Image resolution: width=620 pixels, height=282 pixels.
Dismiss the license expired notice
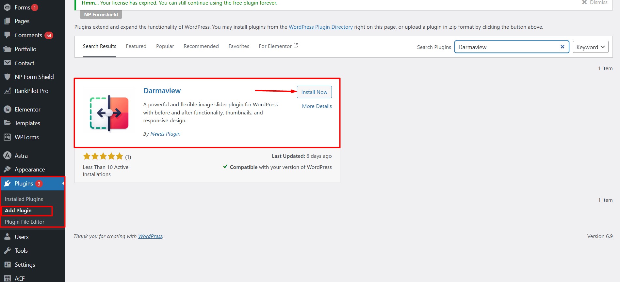click(x=595, y=2)
